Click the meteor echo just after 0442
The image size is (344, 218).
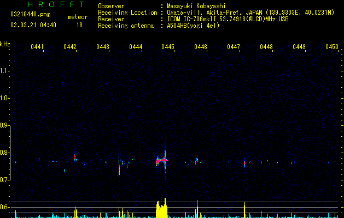tap(75, 158)
